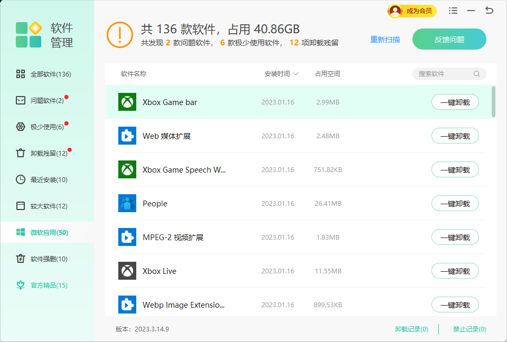
Task: Sort by 安装时间 dropdown arrow
Action: [x=296, y=74]
